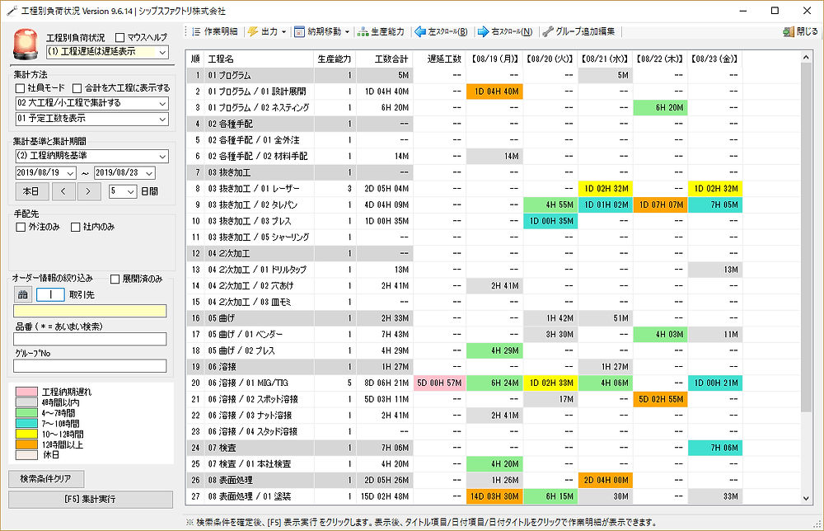Click the orange 12時間以上 legend swatch
This screenshot has height=531, width=824.
coord(26,444)
